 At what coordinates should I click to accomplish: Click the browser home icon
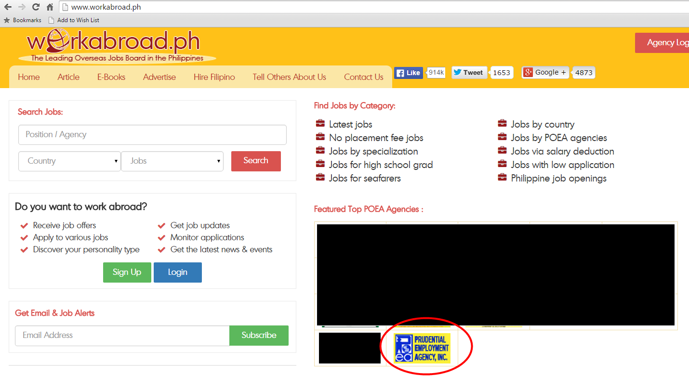(x=50, y=7)
